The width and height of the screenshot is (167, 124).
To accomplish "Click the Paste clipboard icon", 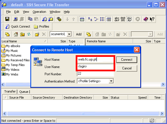I will [x=36, y=19].
